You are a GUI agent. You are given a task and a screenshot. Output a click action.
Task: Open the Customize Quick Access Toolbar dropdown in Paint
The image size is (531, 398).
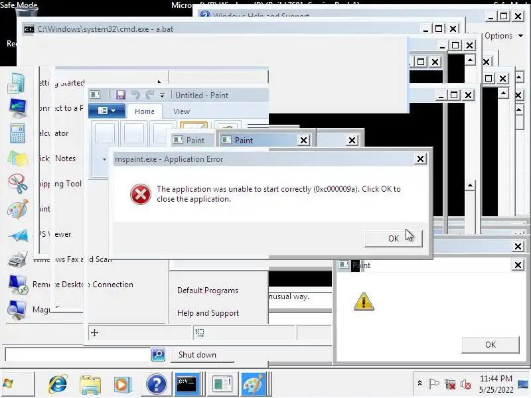[162, 96]
